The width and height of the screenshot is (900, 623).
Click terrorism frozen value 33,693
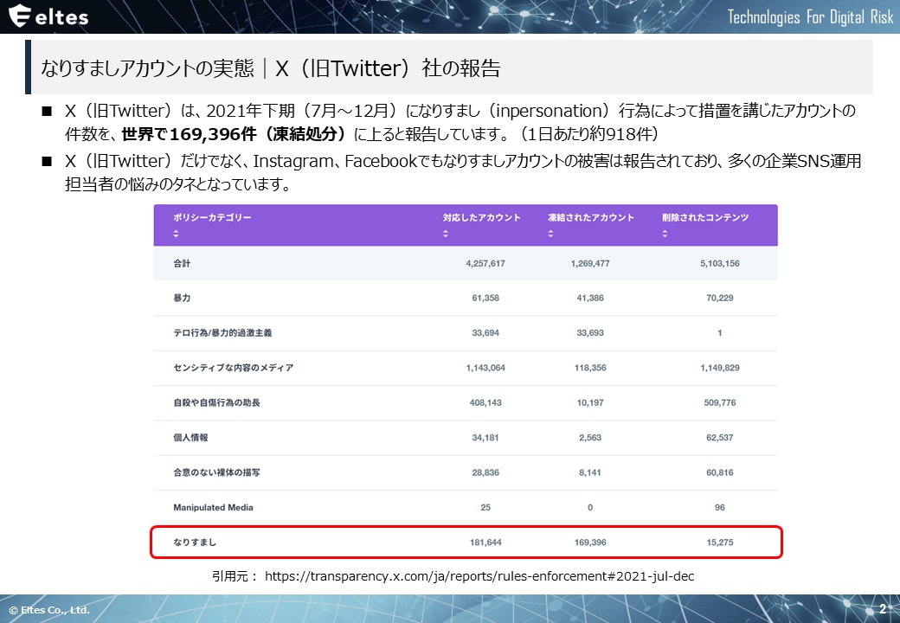click(x=590, y=333)
